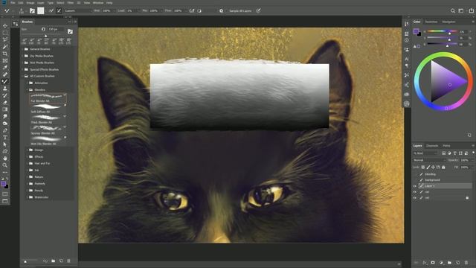Open the Normal blend mode dropdown
The height and width of the screenshot is (268, 476).
(429, 160)
